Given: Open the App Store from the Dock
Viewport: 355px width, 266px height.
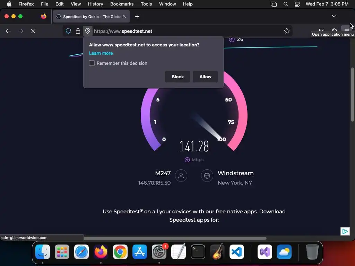Looking at the screenshot, I should 140,252.
